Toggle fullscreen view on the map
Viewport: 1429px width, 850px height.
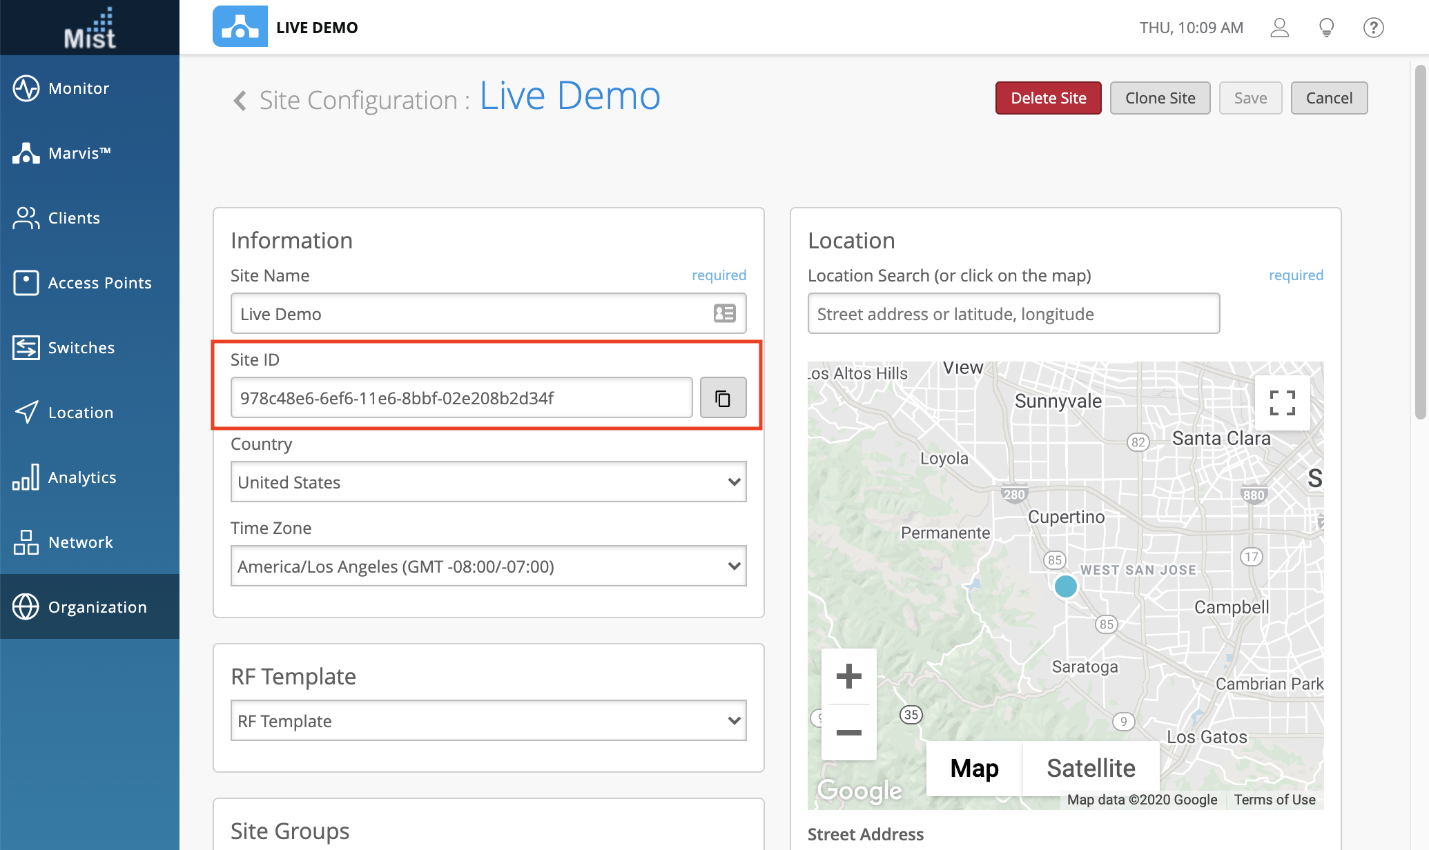1282,402
